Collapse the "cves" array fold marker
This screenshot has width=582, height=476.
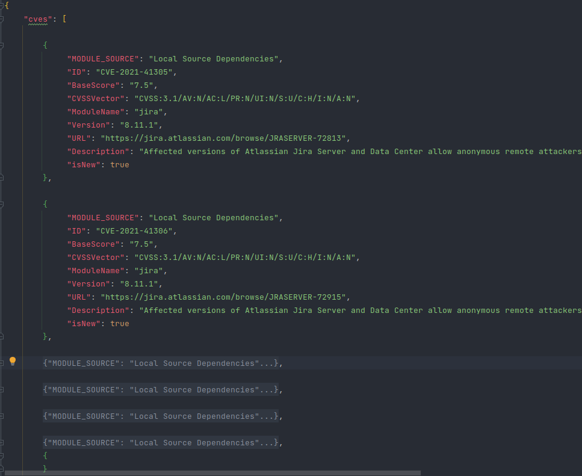click(x=1, y=19)
